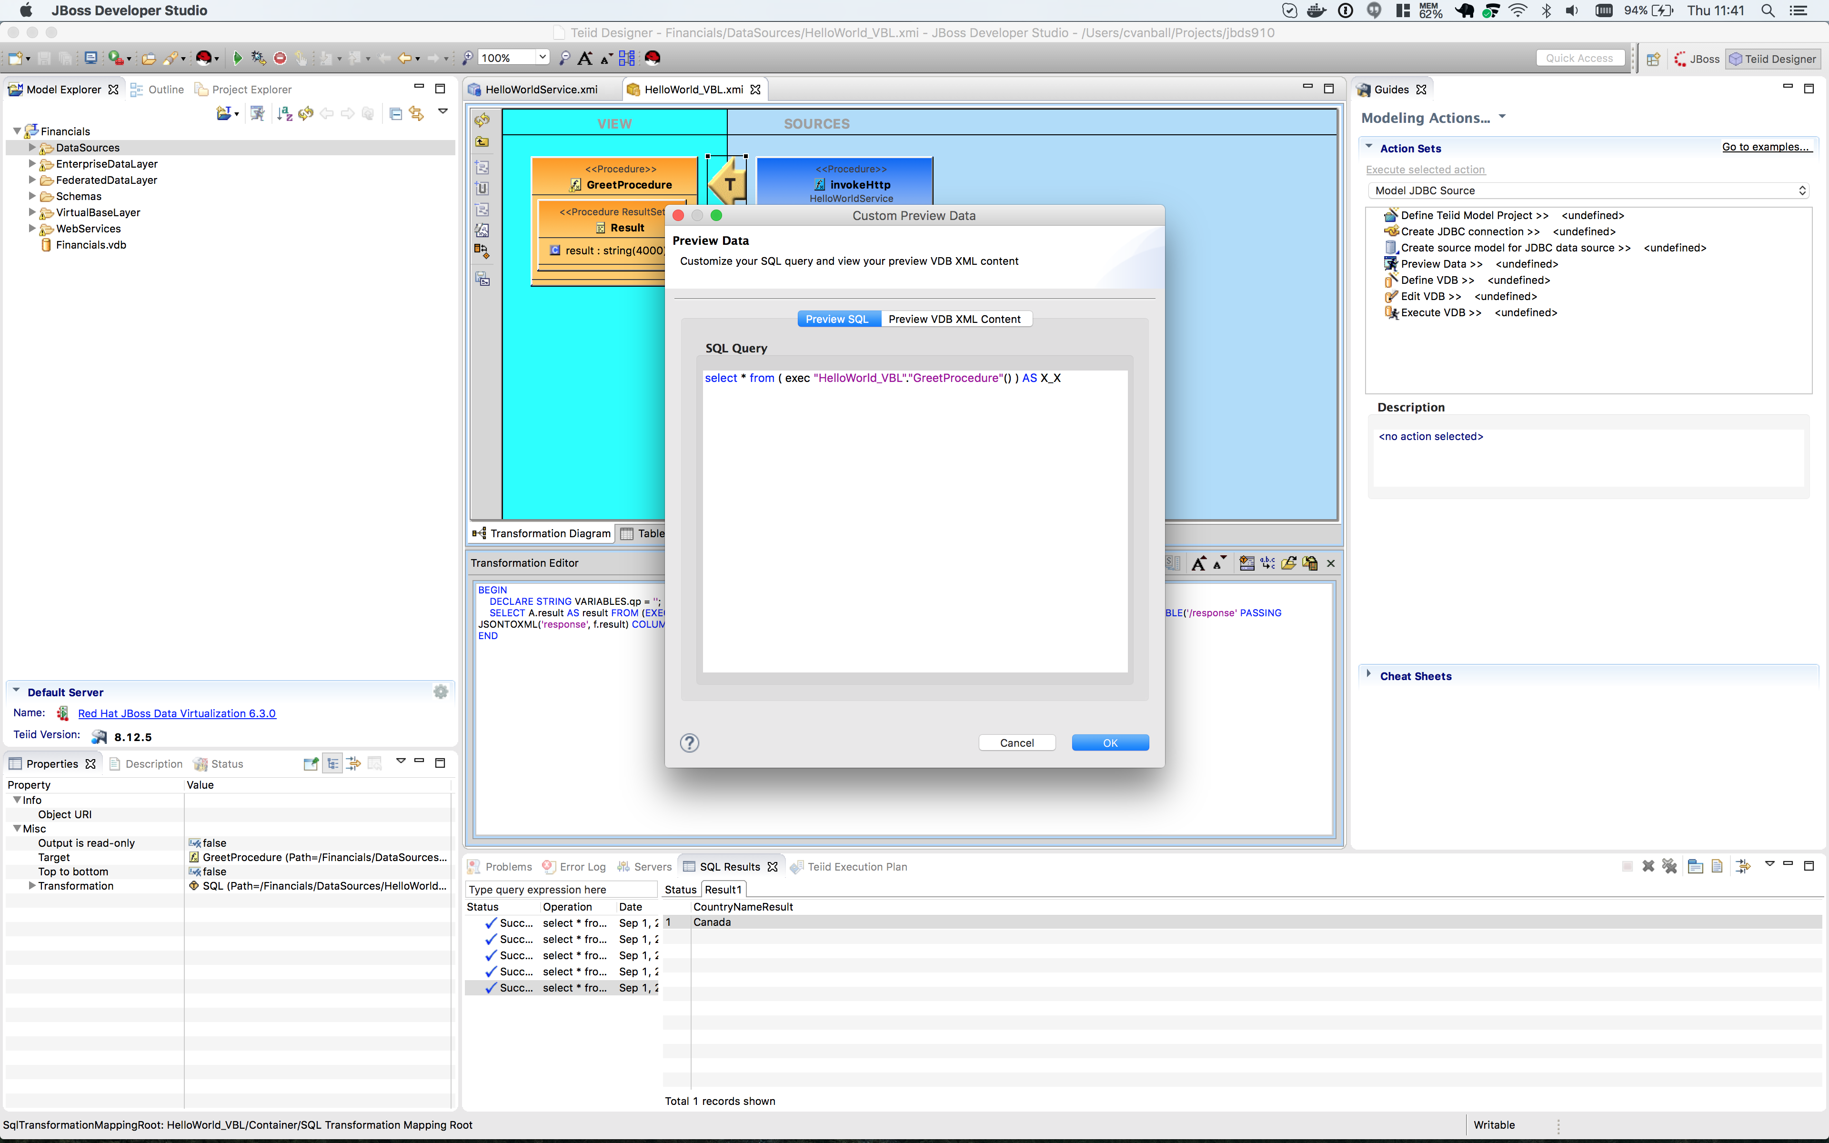The width and height of the screenshot is (1829, 1143).
Task: Click the zoom in magnifier icon
Action: (468, 58)
